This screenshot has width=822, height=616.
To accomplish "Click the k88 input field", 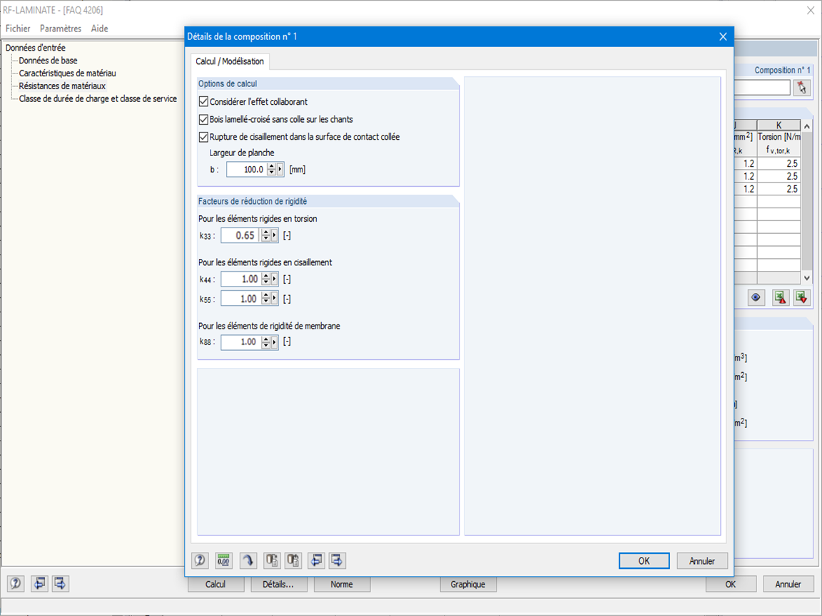I will tap(240, 342).
